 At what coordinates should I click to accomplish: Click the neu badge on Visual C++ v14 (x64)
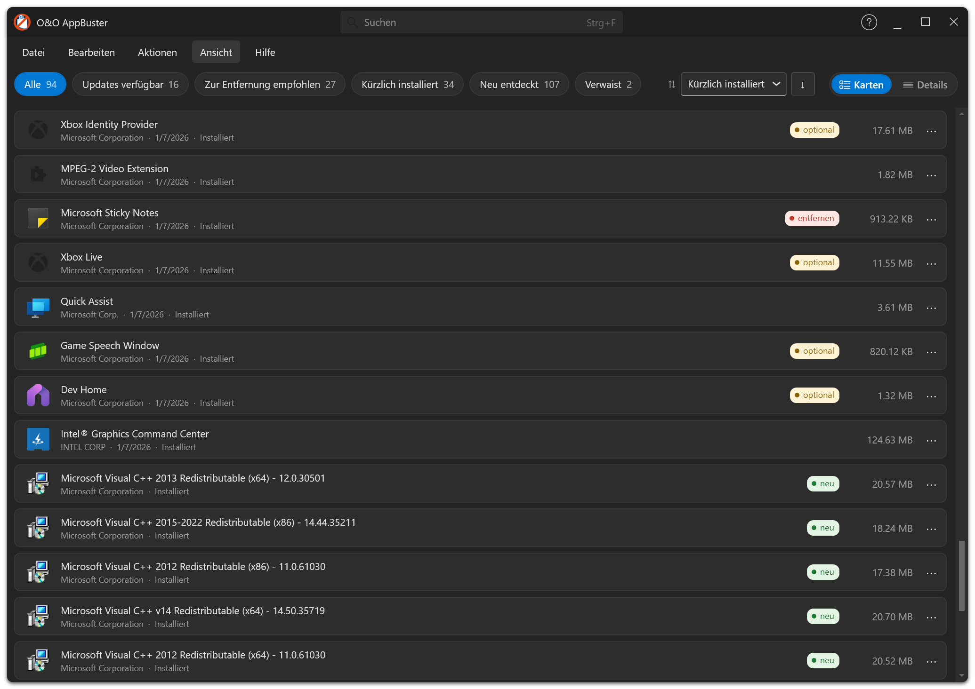click(823, 616)
